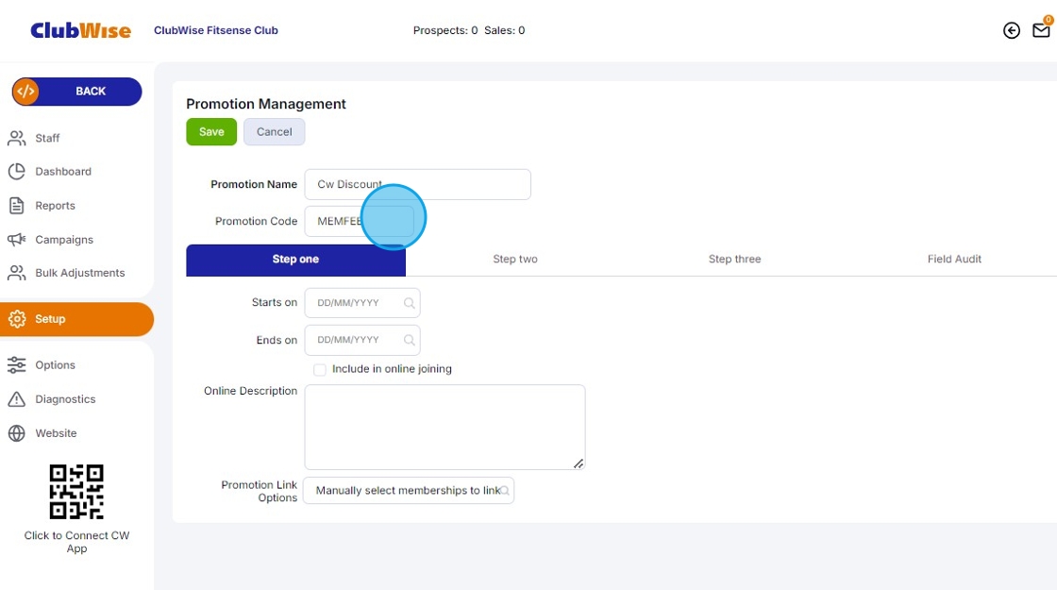Open Promotion Link Options dropdown

[x=409, y=490]
